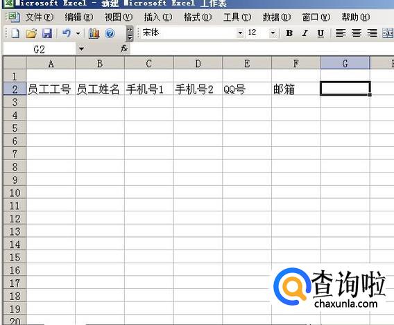
Task: Toggle Bold formatting
Action: pos(289,33)
